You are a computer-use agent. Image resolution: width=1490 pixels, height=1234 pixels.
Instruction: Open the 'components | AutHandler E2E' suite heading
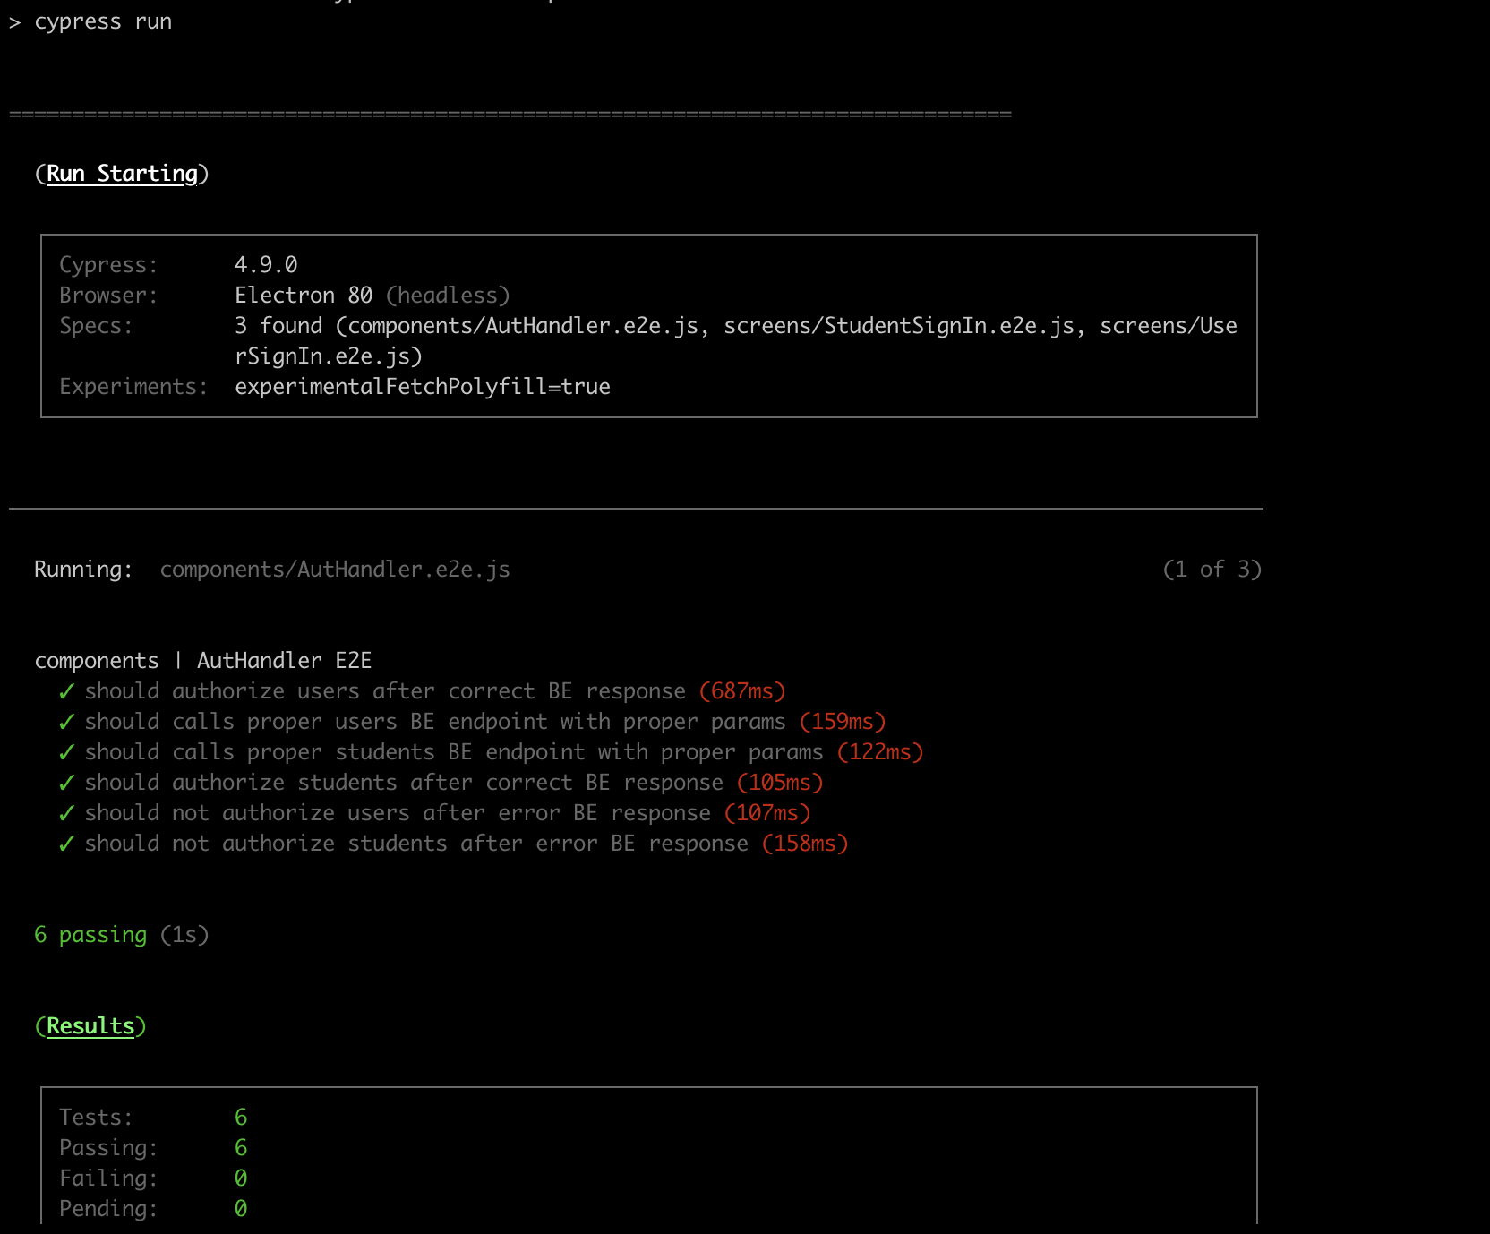click(x=203, y=660)
